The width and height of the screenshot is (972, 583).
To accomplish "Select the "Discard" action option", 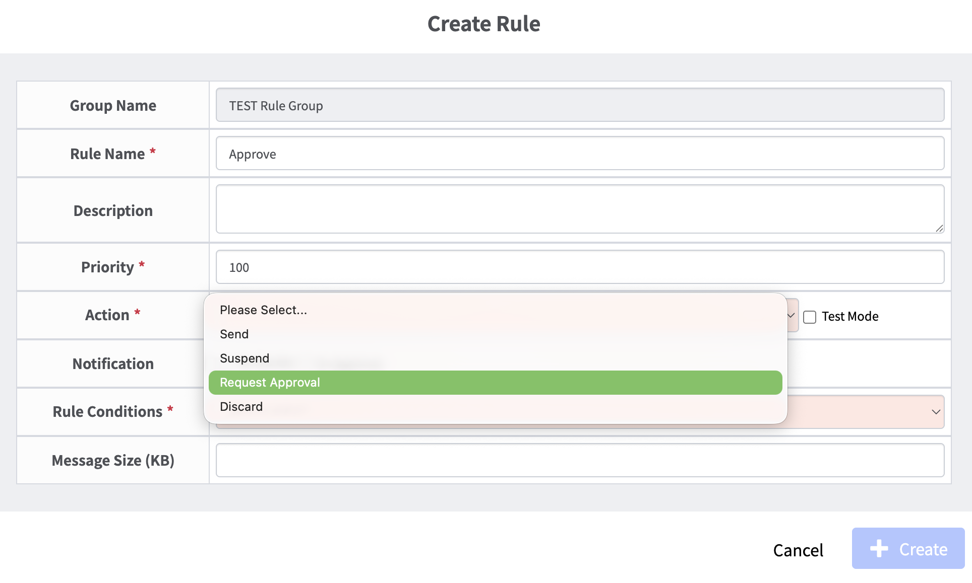I will point(495,407).
